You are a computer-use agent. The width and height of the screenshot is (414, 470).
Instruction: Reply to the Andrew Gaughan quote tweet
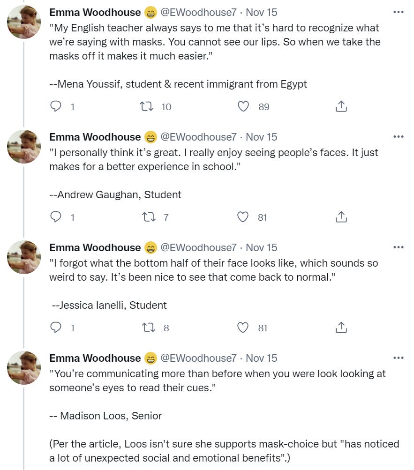tap(56, 217)
